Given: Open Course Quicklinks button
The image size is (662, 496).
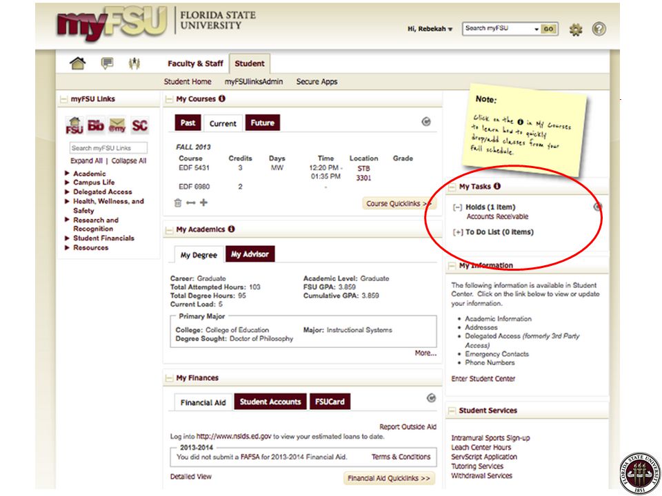Looking at the screenshot, I should click(x=399, y=204).
